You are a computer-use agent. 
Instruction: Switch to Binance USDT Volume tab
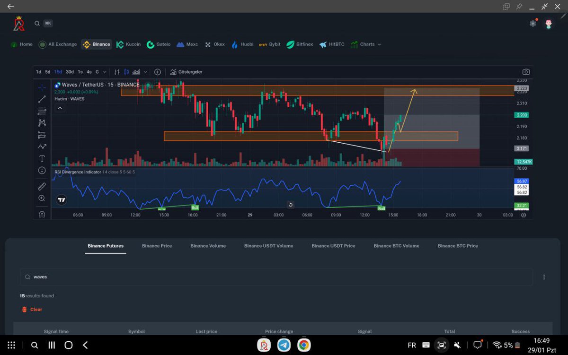point(268,246)
